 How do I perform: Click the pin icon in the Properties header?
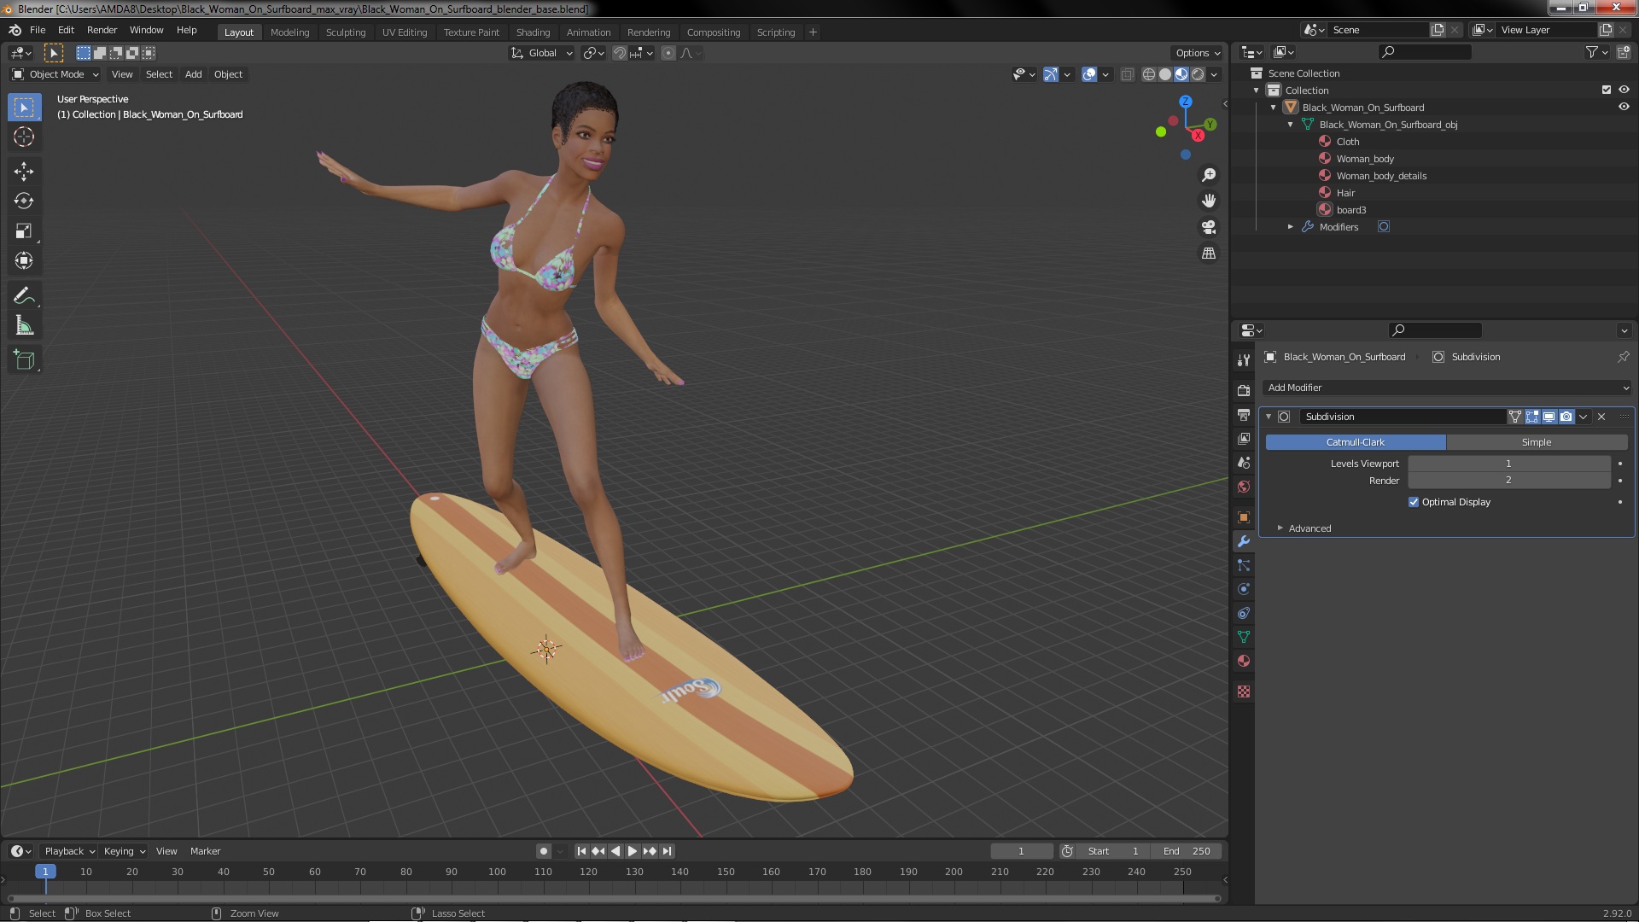pyautogui.click(x=1623, y=357)
